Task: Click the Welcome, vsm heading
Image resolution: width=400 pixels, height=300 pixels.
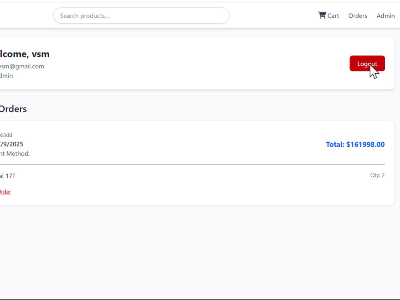Action: click(x=25, y=54)
